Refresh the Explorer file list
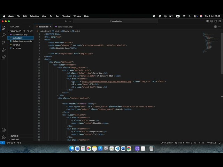223x167 pixels. [28, 31]
